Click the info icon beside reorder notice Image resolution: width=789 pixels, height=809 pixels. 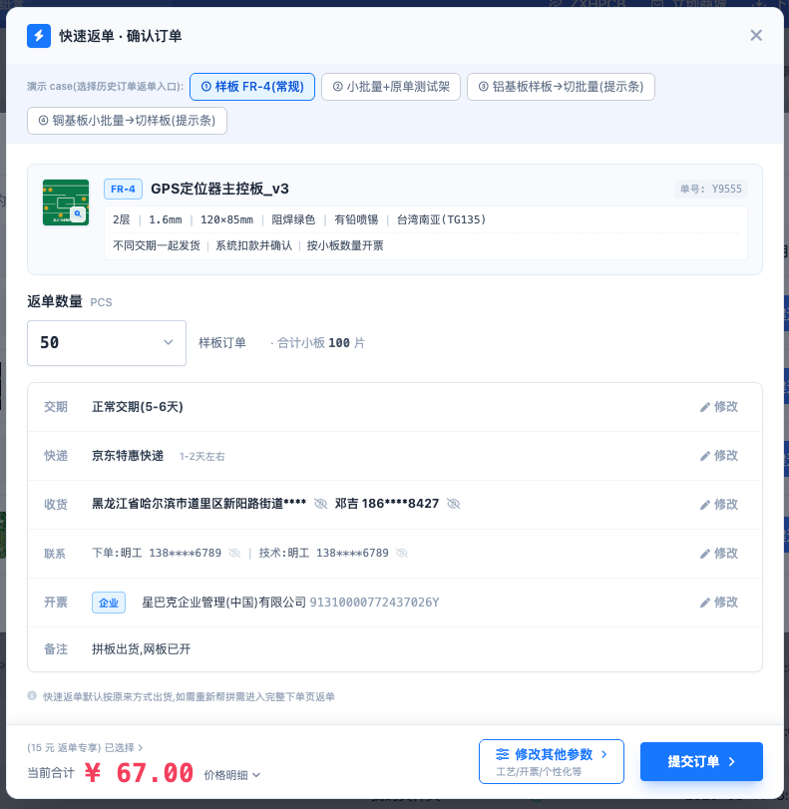tap(32, 696)
